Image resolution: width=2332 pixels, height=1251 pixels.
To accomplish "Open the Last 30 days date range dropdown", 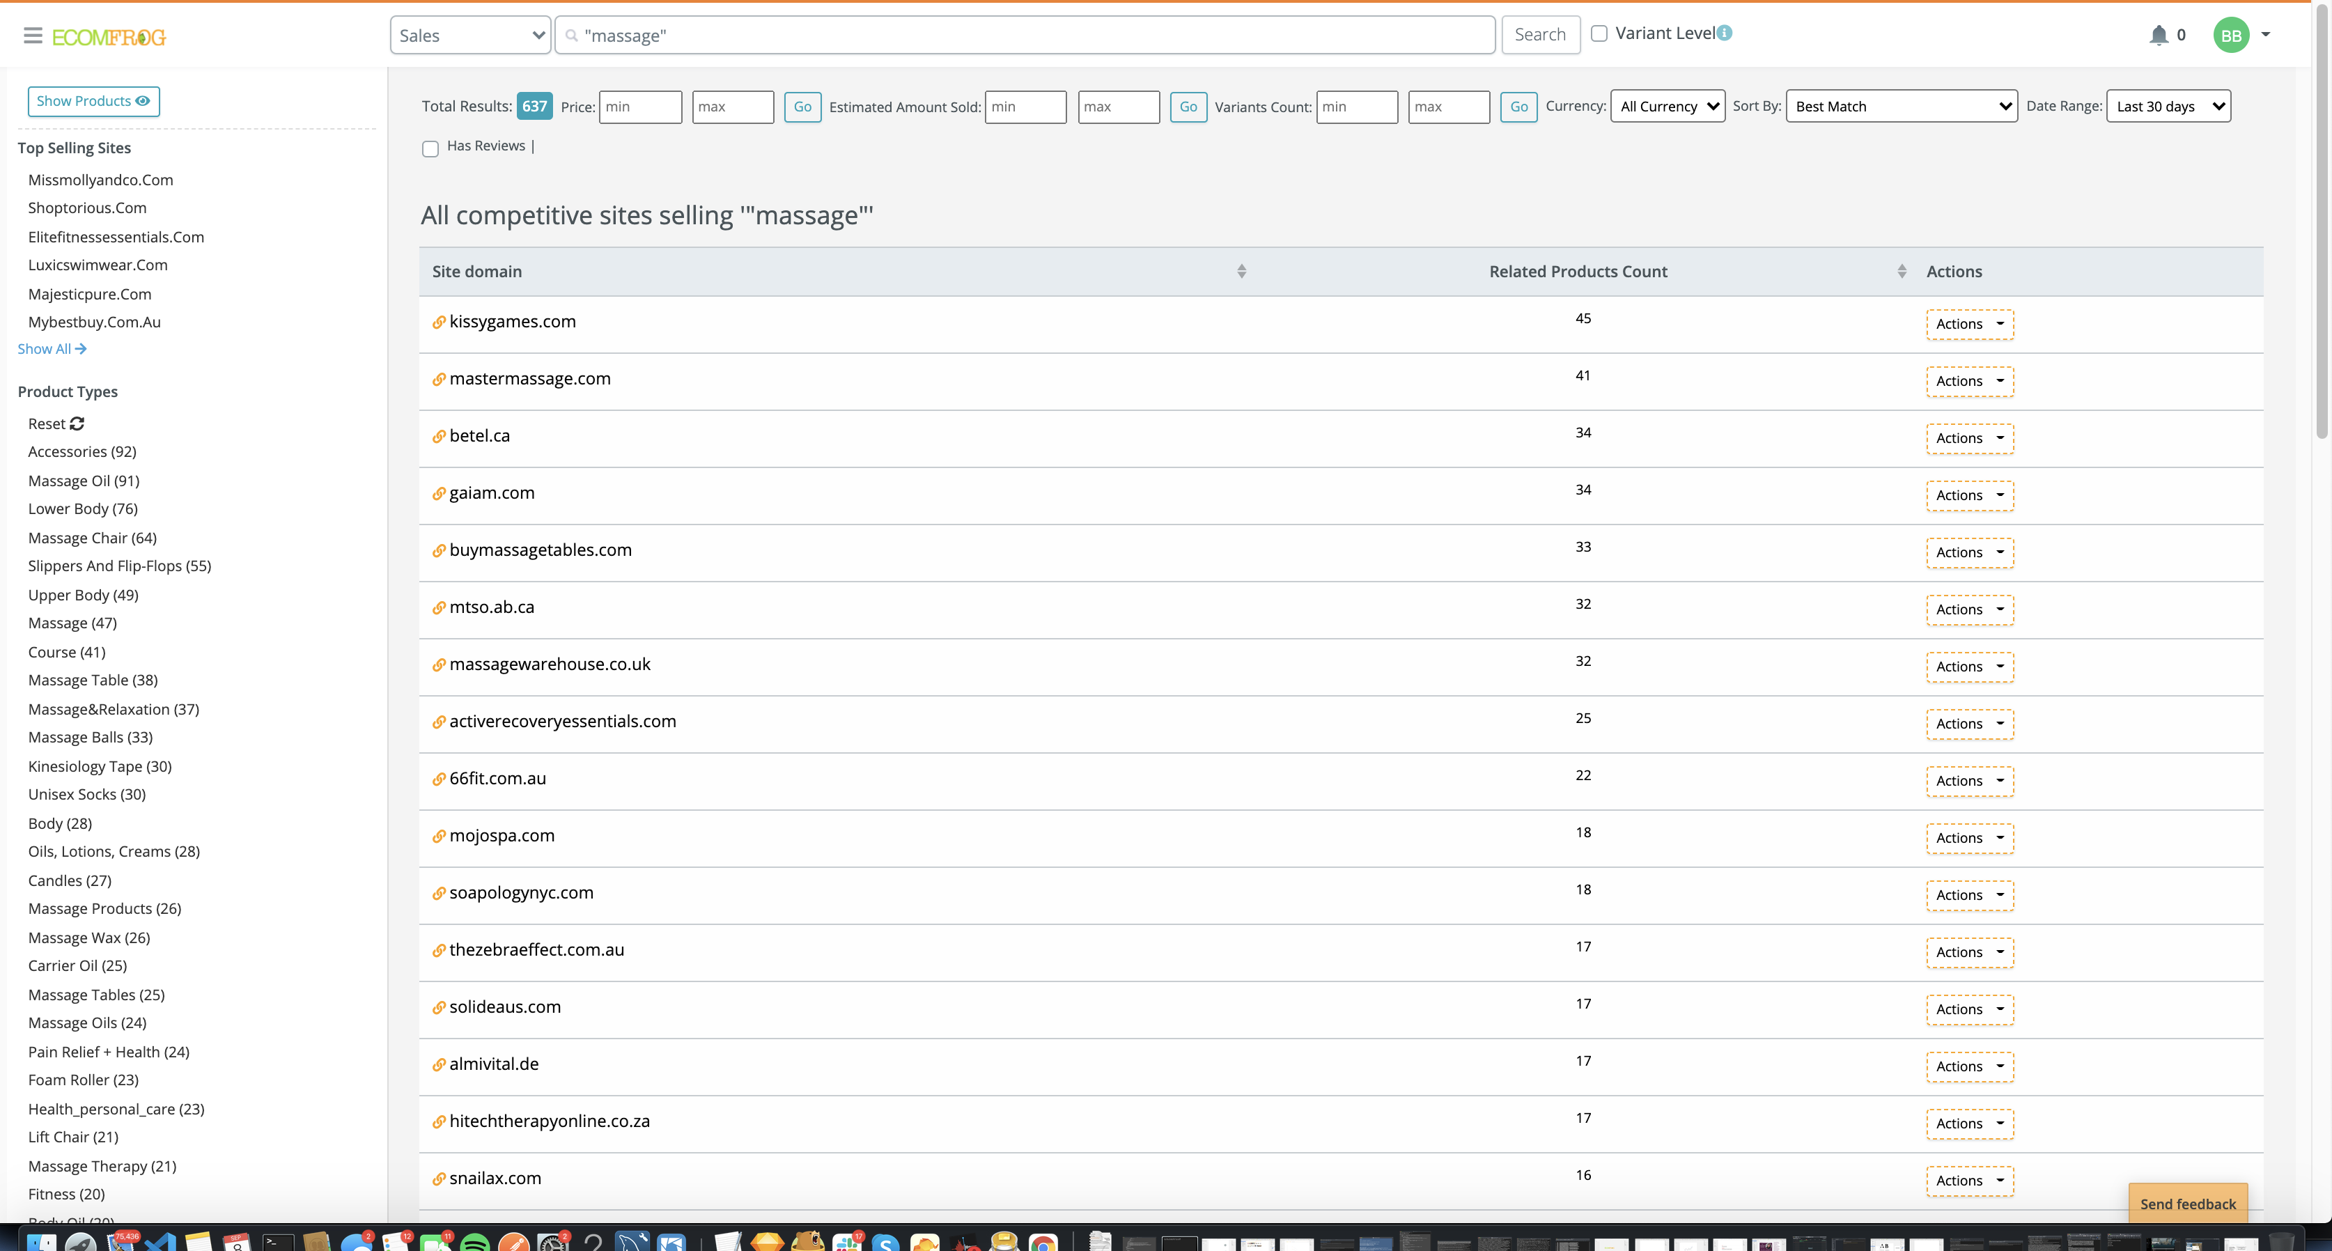I will tap(2167, 106).
